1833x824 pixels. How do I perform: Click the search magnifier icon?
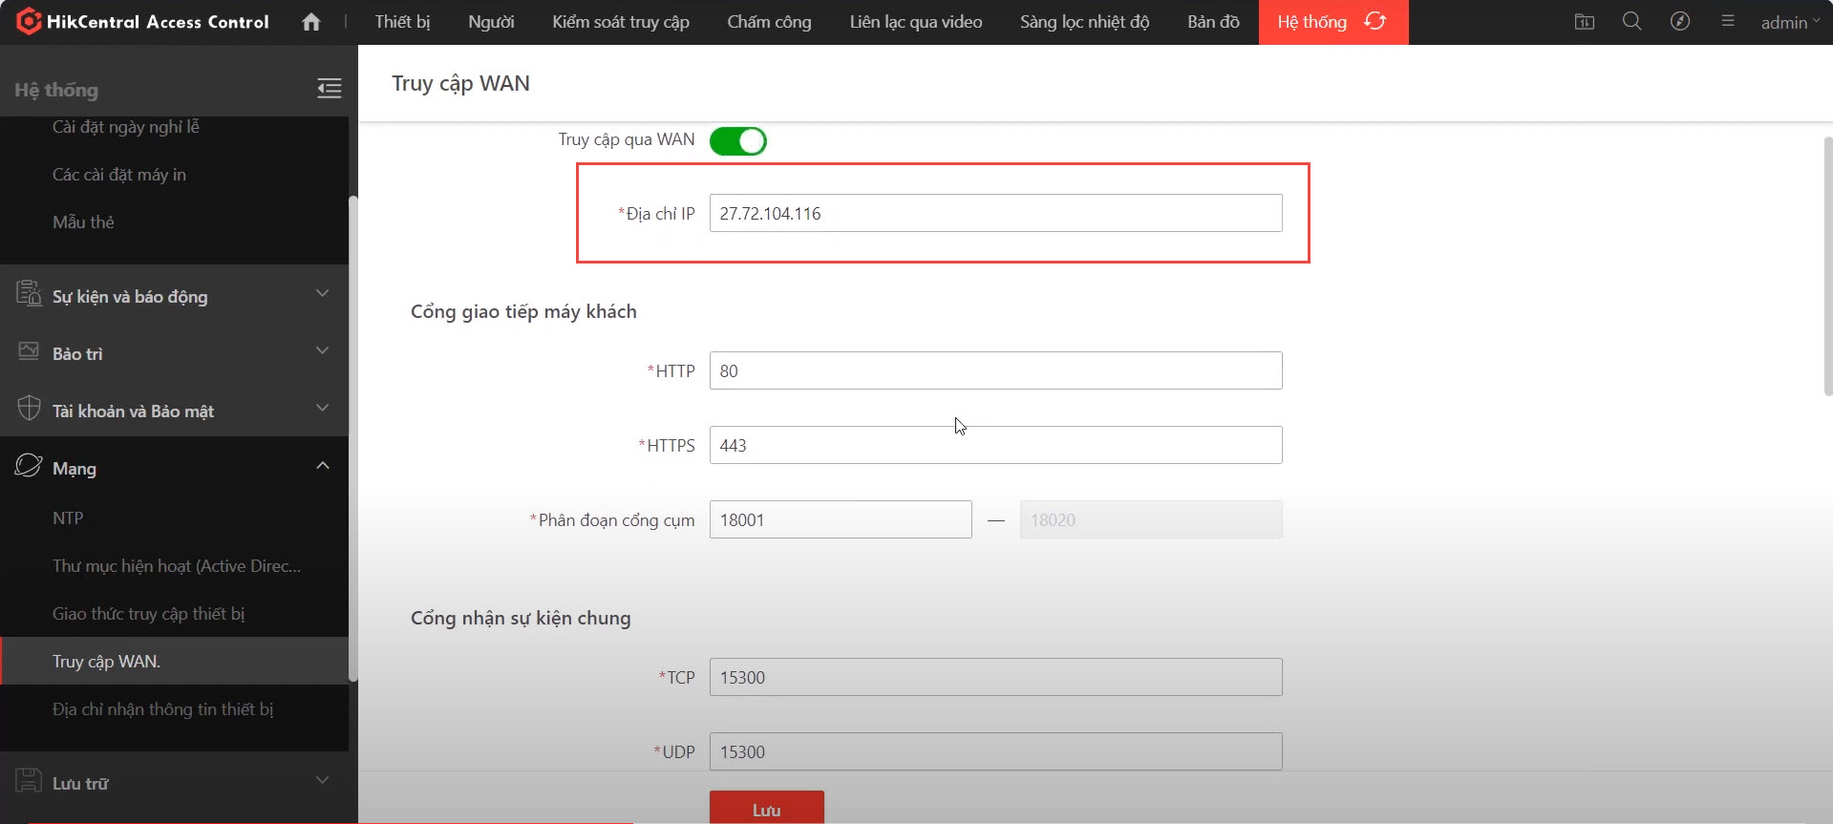pyautogui.click(x=1631, y=21)
